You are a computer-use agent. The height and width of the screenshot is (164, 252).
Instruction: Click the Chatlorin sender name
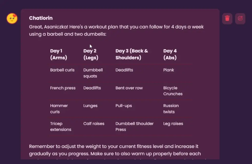[x=41, y=18]
